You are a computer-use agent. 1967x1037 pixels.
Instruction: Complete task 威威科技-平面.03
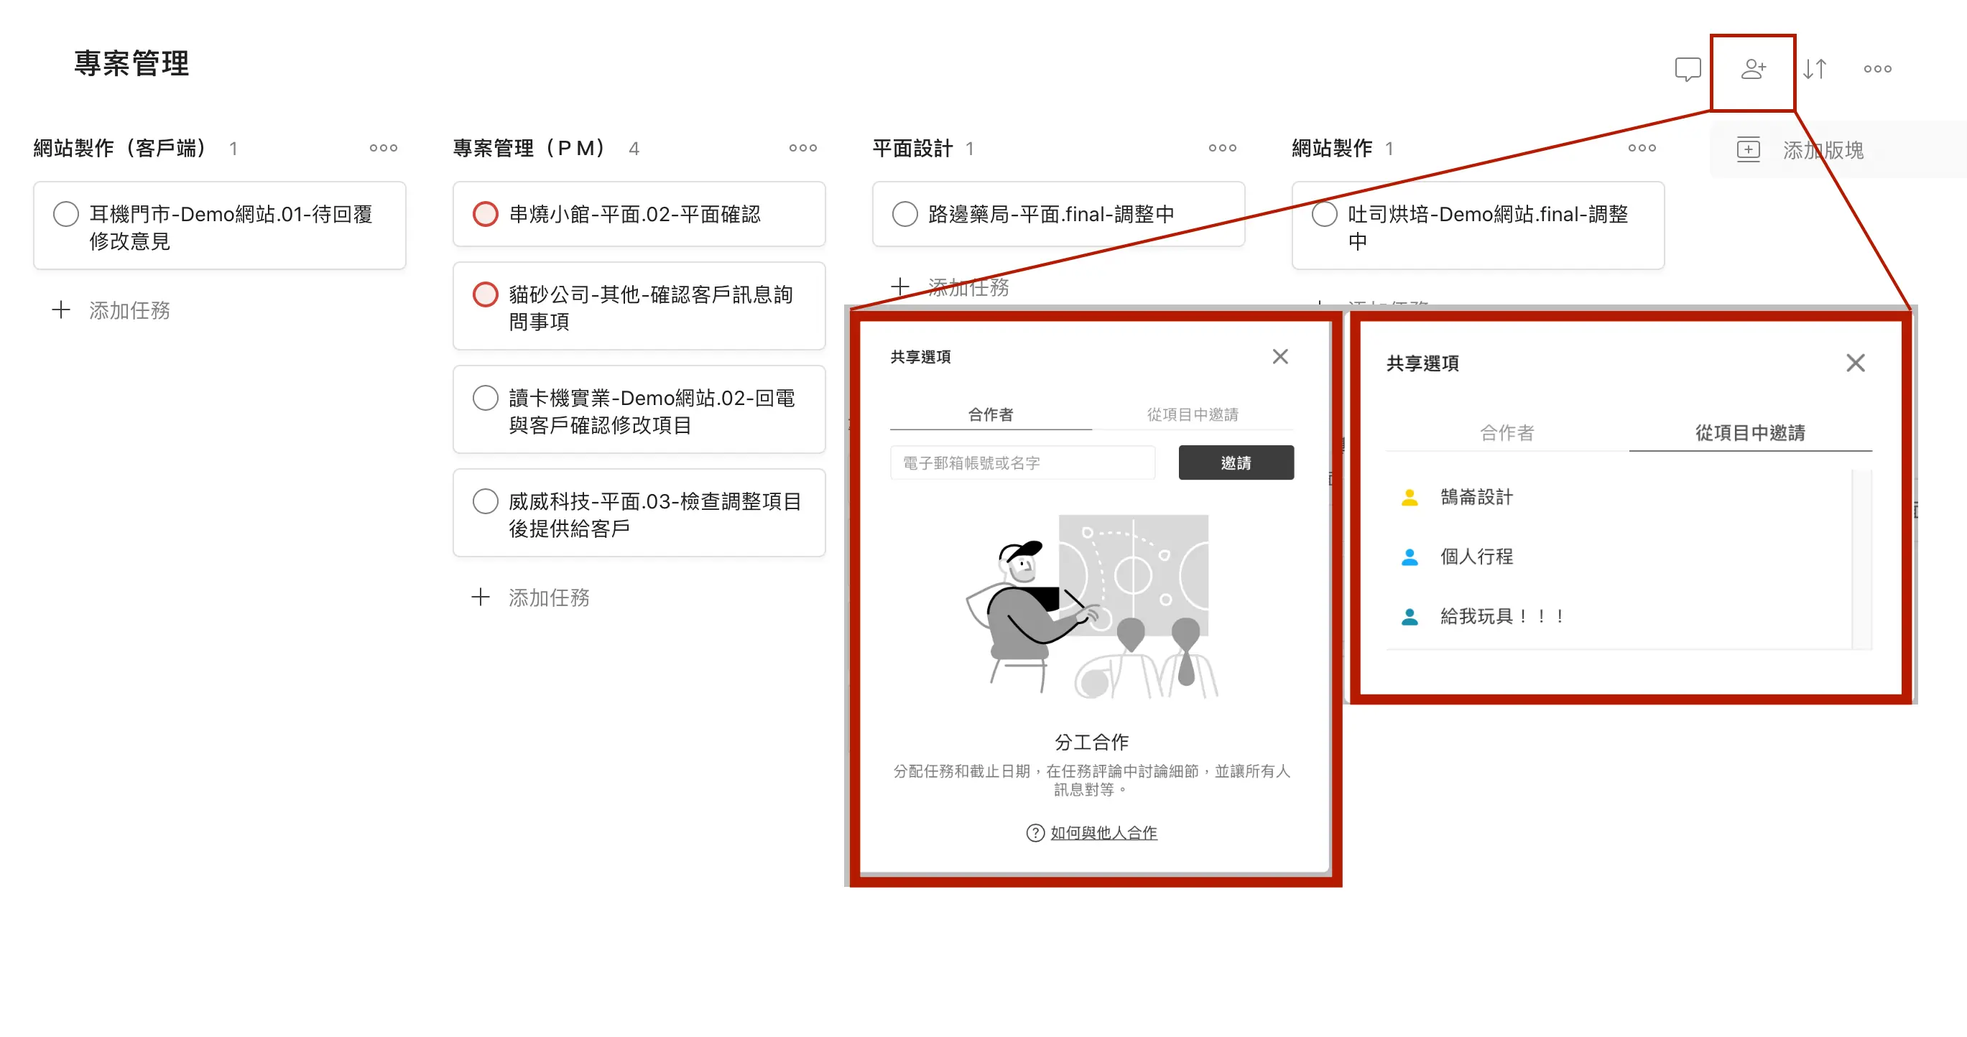tap(486, 501)
